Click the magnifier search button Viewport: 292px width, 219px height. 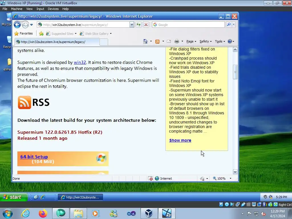pos(229,25)
